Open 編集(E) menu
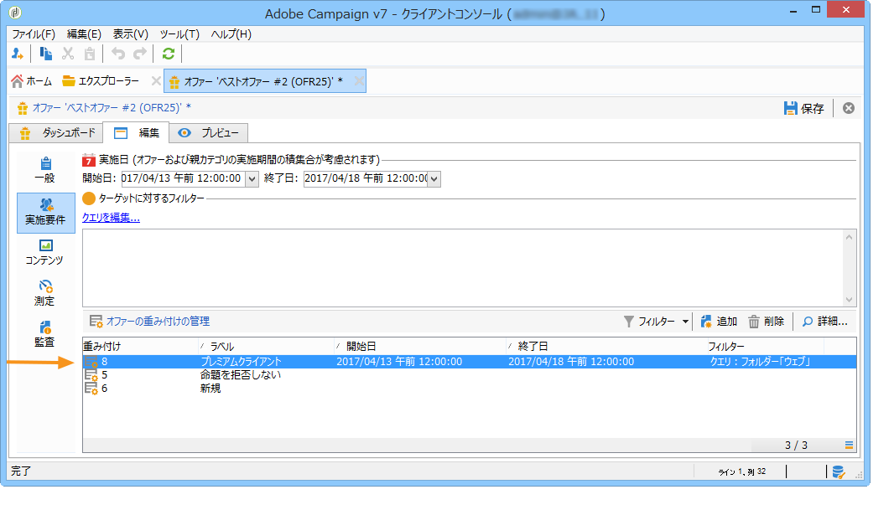894x510 pixels. (x=84, y=34)
